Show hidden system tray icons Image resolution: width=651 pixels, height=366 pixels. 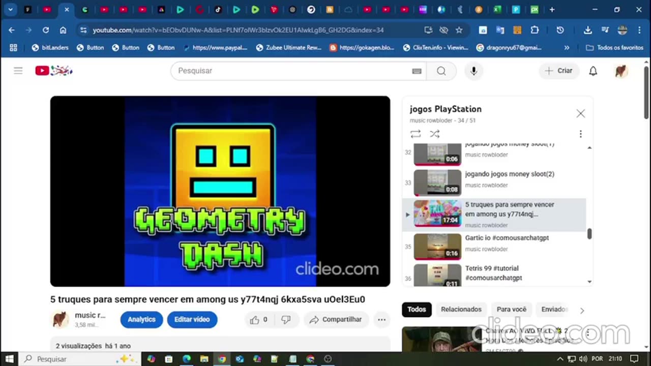[560, 359]
